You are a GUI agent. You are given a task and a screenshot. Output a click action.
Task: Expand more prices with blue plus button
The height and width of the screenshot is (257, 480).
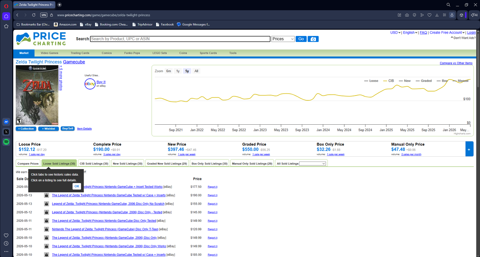[x=469, y=149]
